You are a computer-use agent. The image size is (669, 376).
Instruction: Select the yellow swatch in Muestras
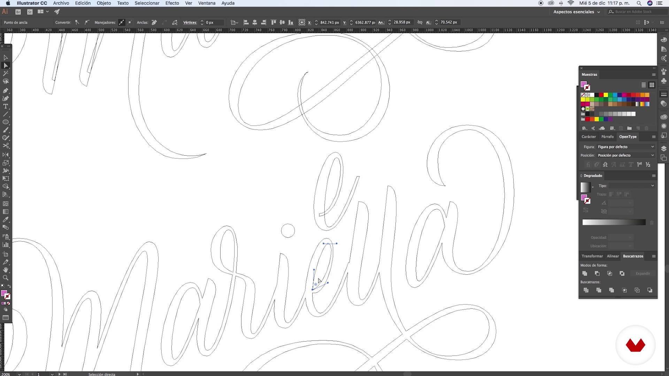[606, 95]
